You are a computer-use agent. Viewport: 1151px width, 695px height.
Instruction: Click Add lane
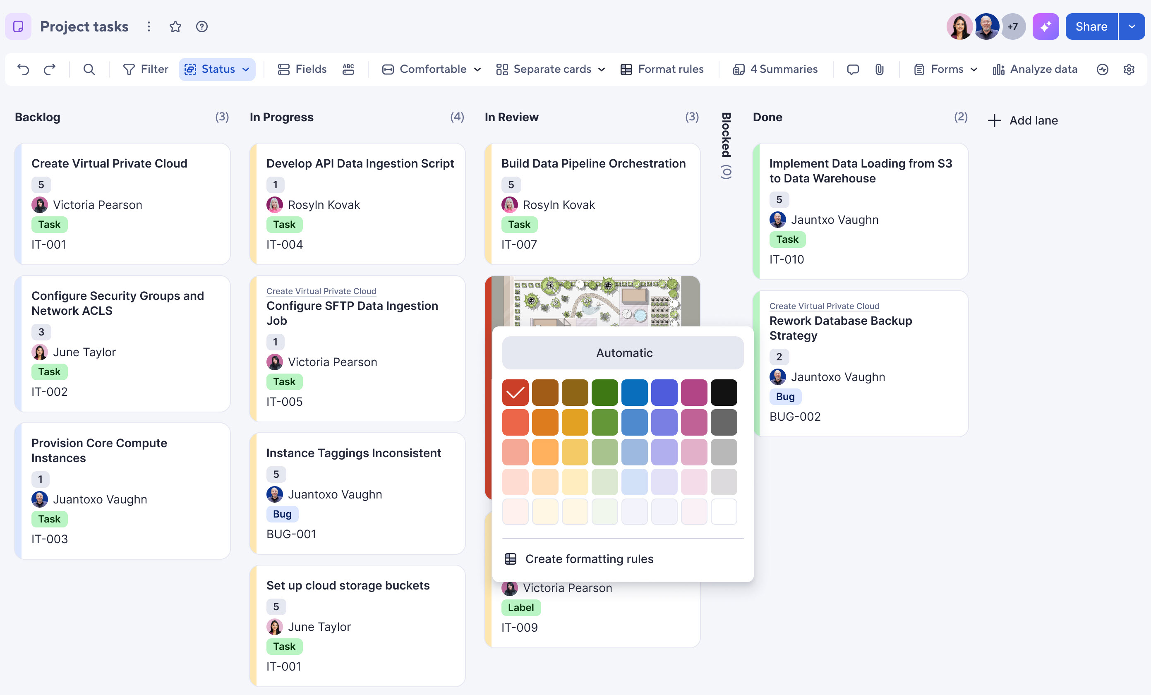(1023, 120)
